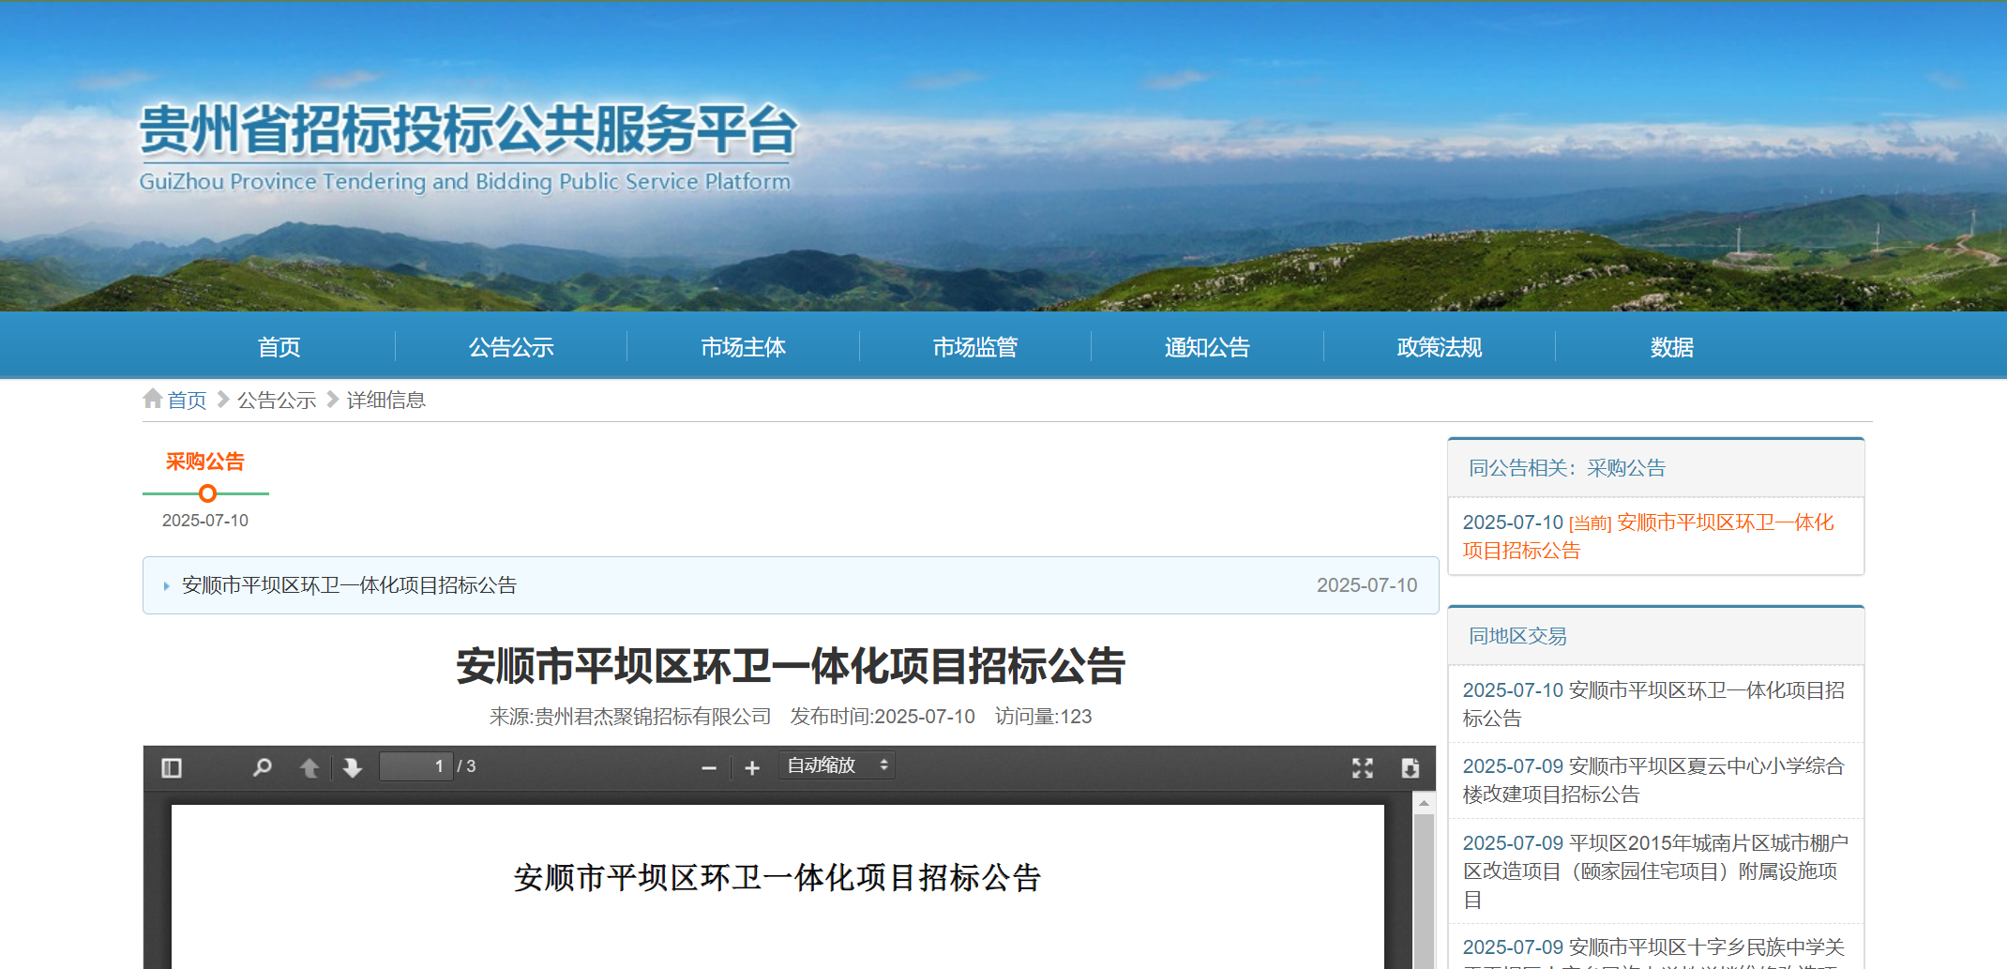
Task: Open 政策法规 in the navigation bar
Action: (1440, 347)
